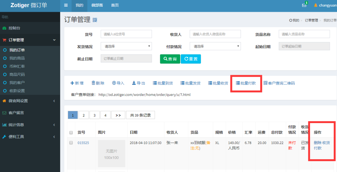This screenshot has width=337, height=172.
Task: Click the Zotiger 微订单 logo
Action: (x=29, y=5)
